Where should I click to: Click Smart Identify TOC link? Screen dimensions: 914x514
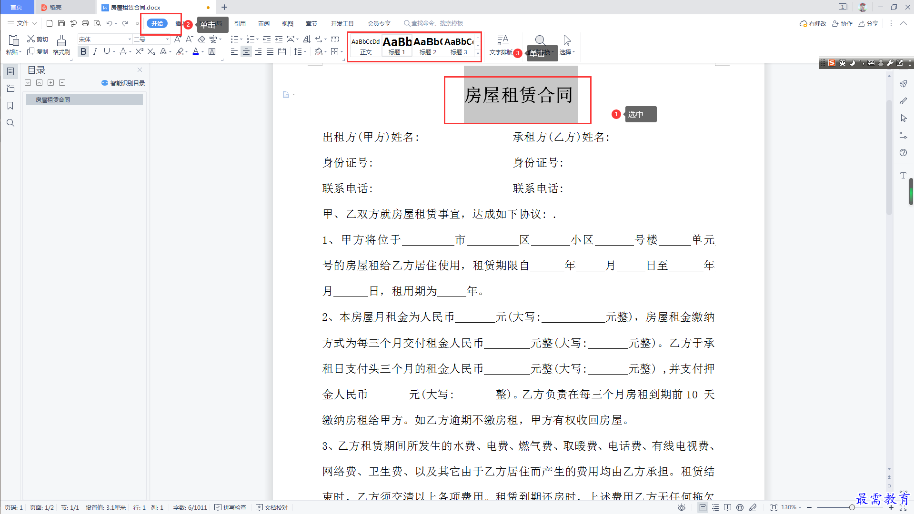(123, 83)
